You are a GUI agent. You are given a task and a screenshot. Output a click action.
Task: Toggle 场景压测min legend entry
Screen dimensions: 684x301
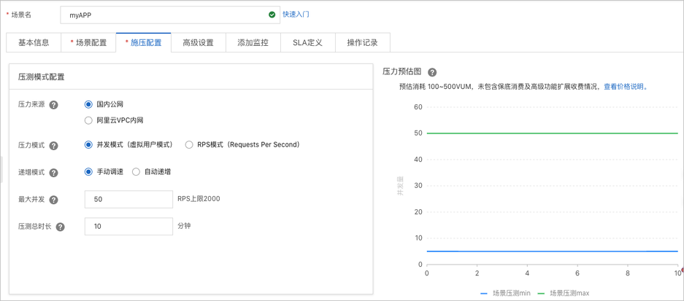click(504, 293)
